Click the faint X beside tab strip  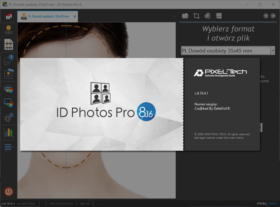pos(174,16)
